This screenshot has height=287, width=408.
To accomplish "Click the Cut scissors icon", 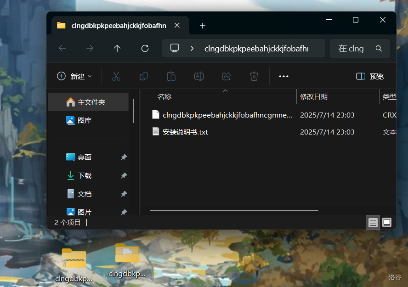I will [x=116, y=76].
